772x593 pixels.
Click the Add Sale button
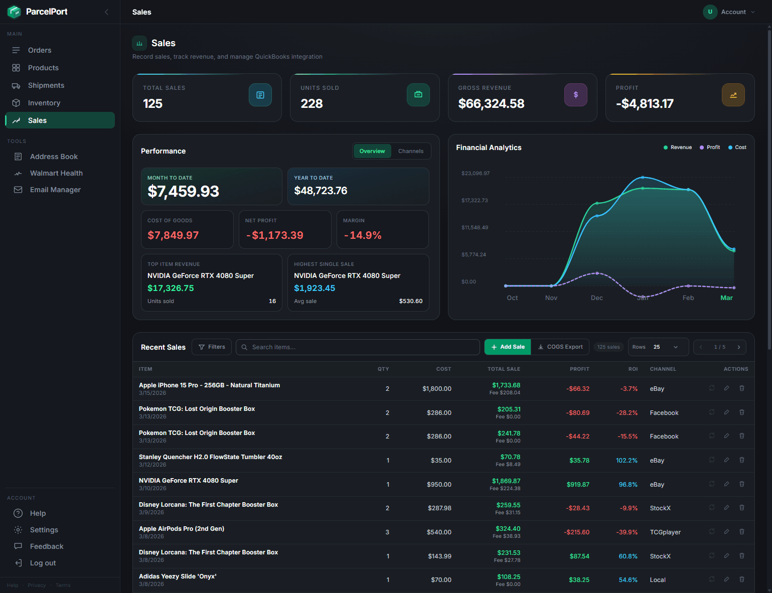507,347
